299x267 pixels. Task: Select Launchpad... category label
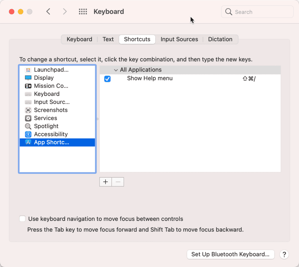point(51,70)
